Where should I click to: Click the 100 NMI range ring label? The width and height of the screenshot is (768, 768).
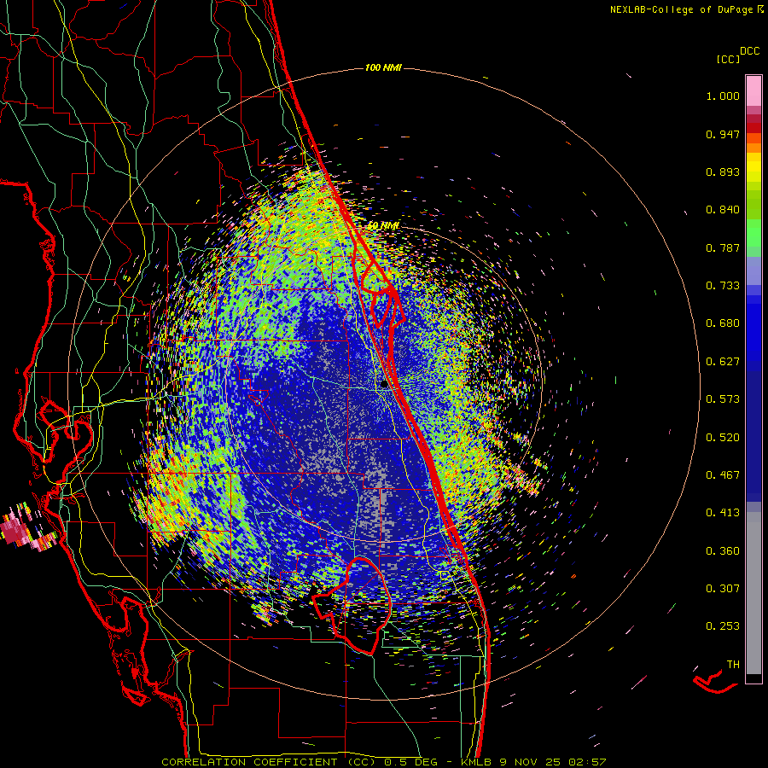tap(383, 67)
